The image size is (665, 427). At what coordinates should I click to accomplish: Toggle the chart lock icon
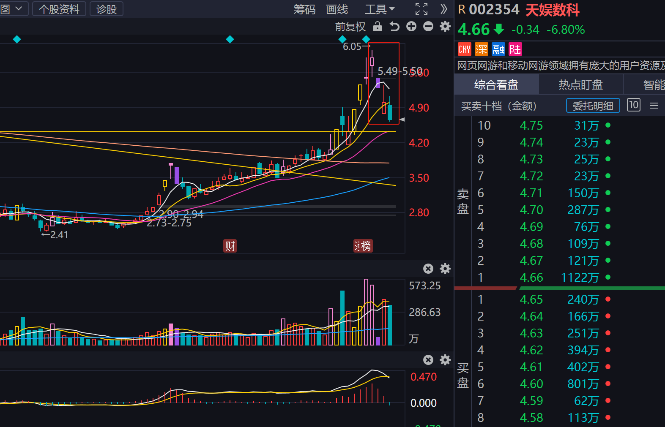(x=378, y=27)
